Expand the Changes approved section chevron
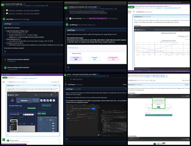Image resolution: width=191 pixels, height=146 pixels. (58, 141)
